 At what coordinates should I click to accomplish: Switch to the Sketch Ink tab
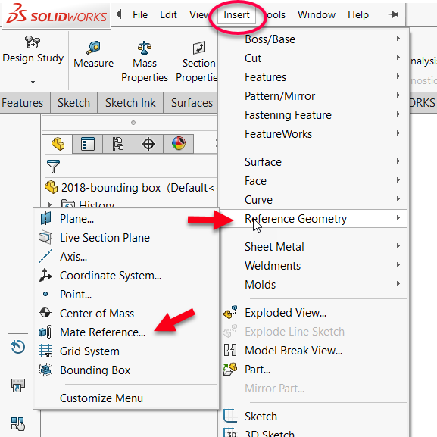[x=130, y=103]
